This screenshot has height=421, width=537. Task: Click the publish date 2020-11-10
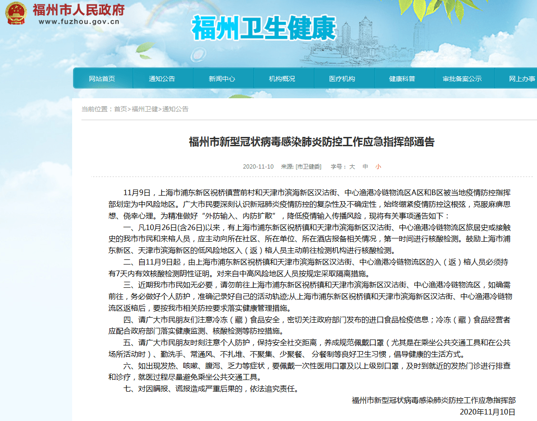(x=258, y=167)
